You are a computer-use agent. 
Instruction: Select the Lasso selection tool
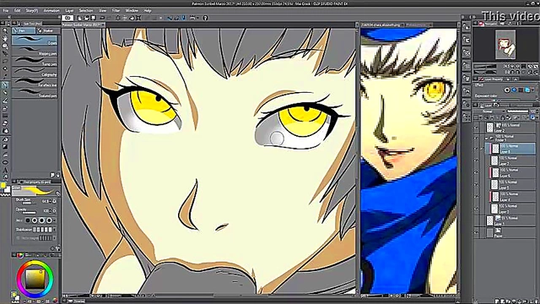click(x=5, y=62)
